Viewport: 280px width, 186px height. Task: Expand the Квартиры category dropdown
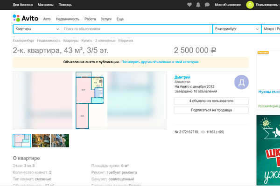click(37, 29)
